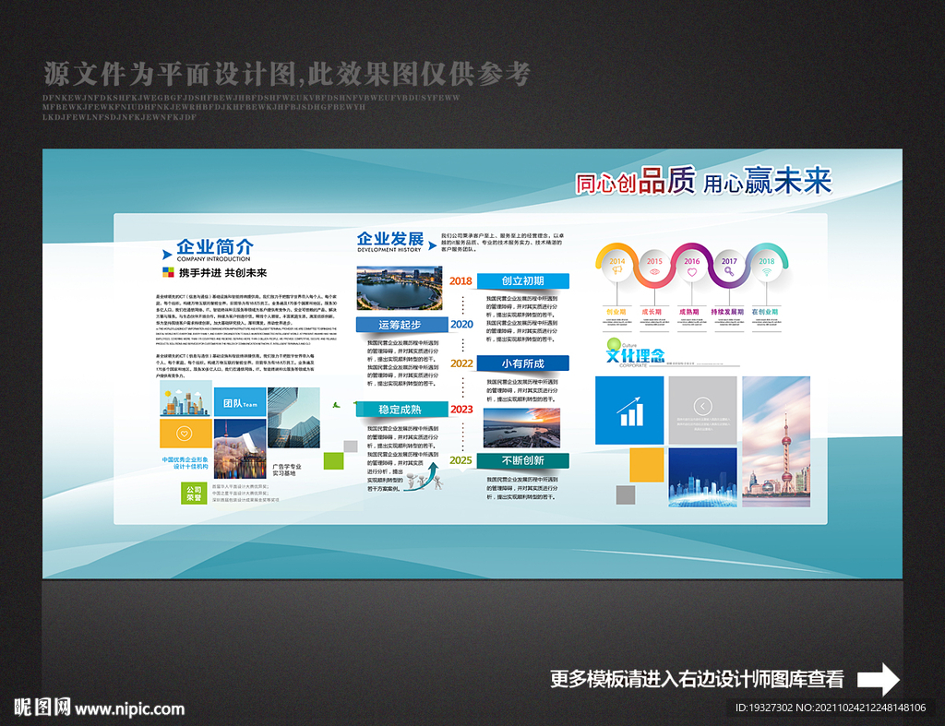Click the 企业发展 heading
This screenshot has width=945, height=726.
click(390, 239)
